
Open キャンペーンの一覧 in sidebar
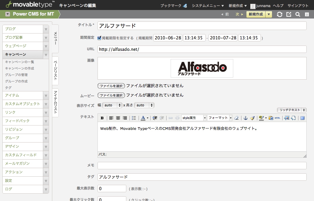pyautogui.click(x=19, y=62)
